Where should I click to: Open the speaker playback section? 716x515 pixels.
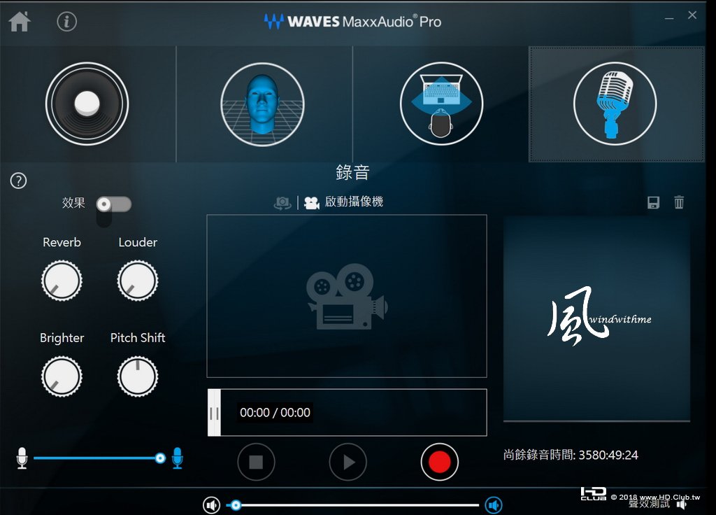[x=87, y=104]
